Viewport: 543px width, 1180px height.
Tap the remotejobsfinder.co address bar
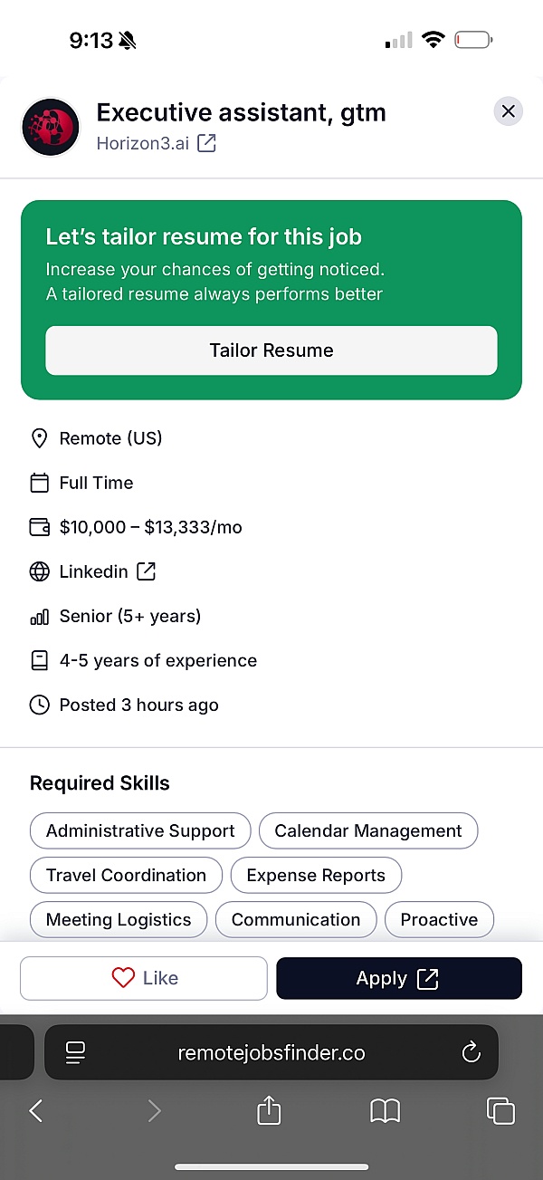tap(271, 1052)
